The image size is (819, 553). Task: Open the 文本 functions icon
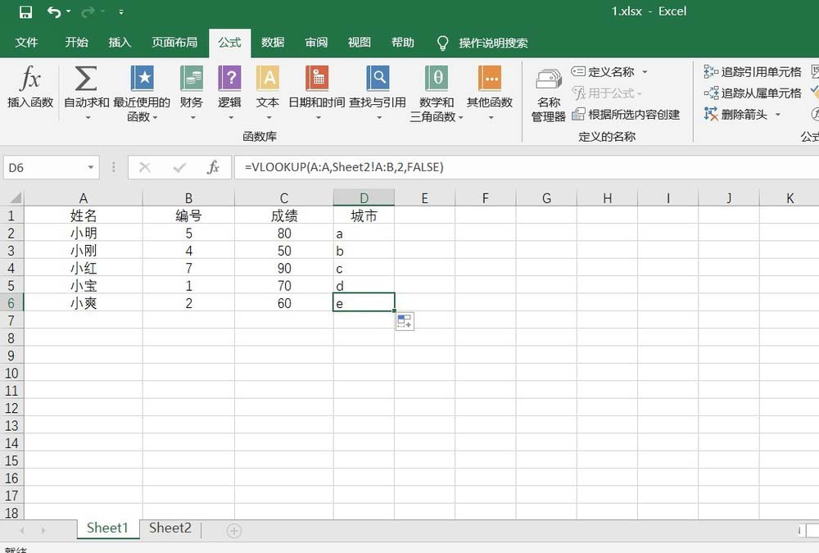point(268,79)
